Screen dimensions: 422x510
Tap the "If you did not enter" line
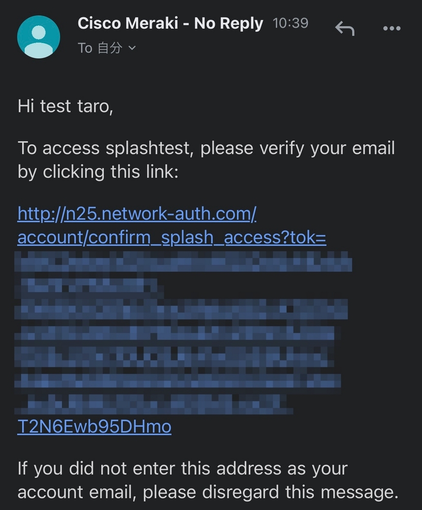183,468
